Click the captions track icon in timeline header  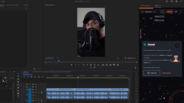(x=42, y=77)
